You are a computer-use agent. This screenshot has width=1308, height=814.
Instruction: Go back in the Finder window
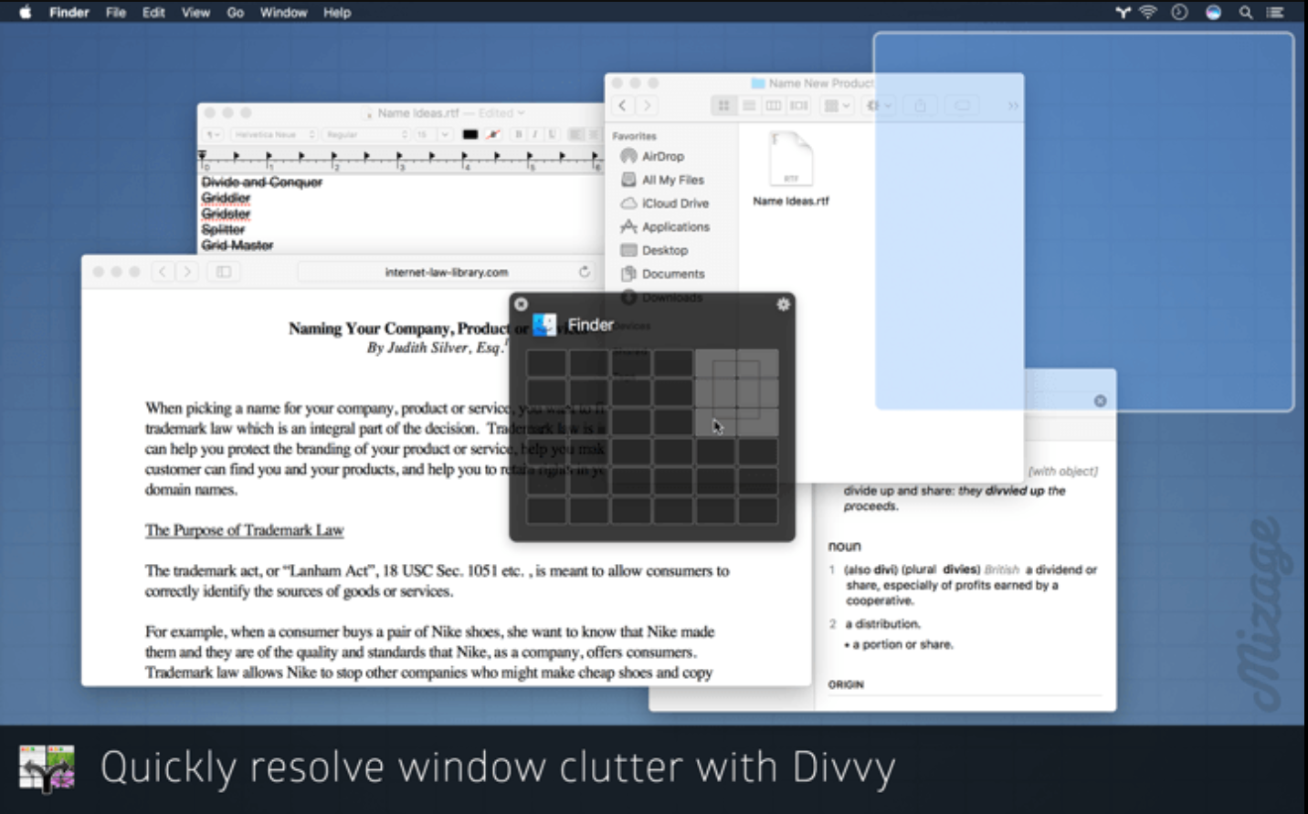(x=623, y=106)
